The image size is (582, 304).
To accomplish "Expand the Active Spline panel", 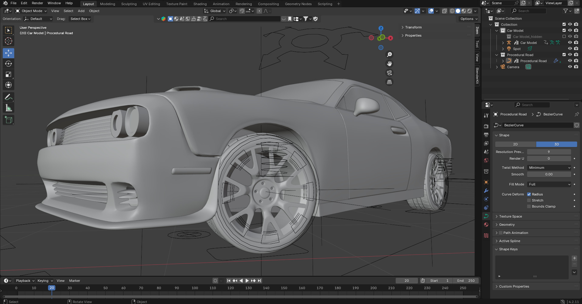I will pyautogui.click(x=510, y=241).
